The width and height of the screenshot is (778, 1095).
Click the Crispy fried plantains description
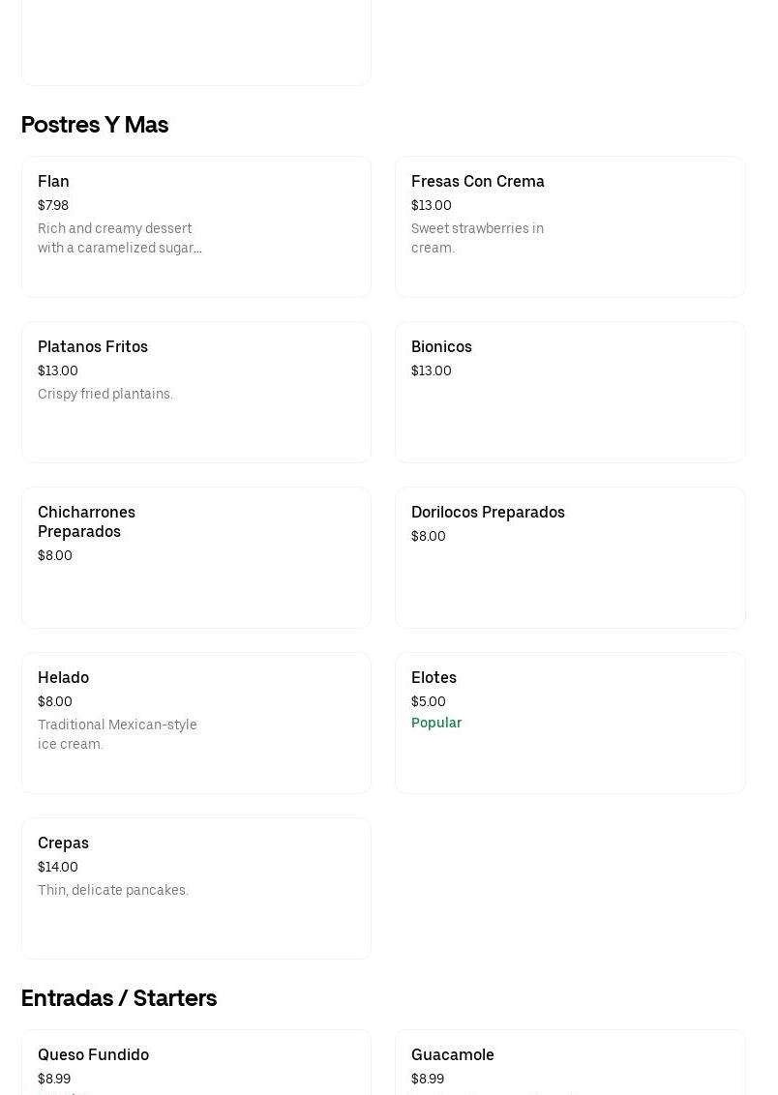(105, 394)
